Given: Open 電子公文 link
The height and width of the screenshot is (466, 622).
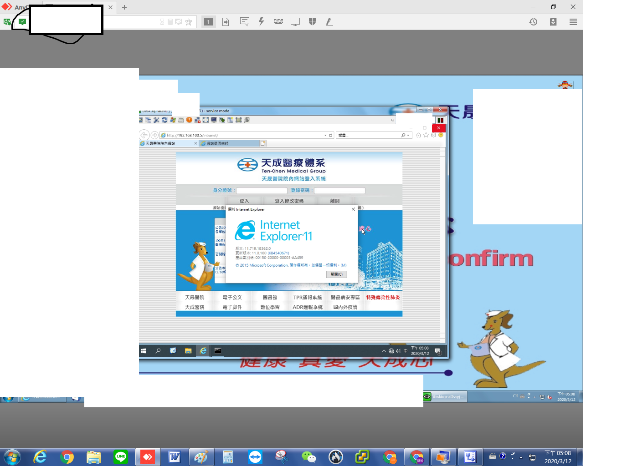Looking at the screenshot, I should coord(232,297).
